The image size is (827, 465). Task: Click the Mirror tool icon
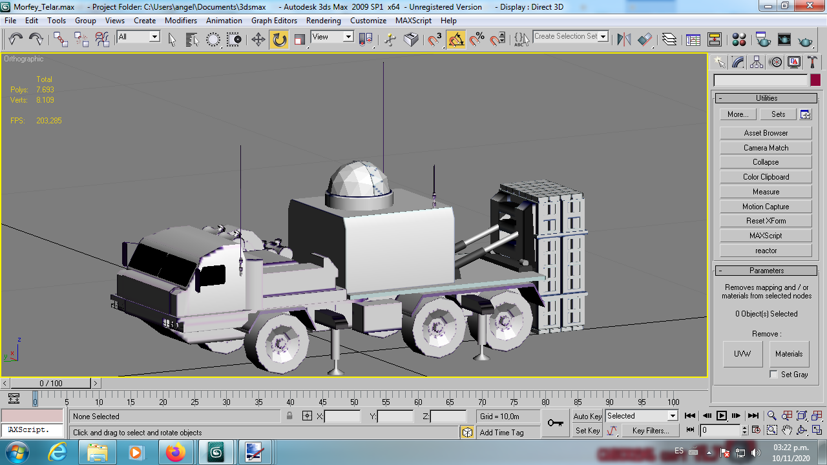[623, 40]
